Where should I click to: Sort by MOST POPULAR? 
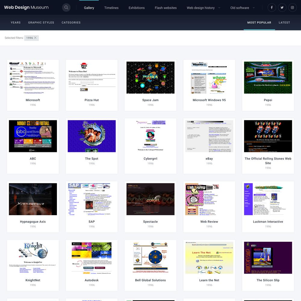pyautogui.click(x=259, y=23)
